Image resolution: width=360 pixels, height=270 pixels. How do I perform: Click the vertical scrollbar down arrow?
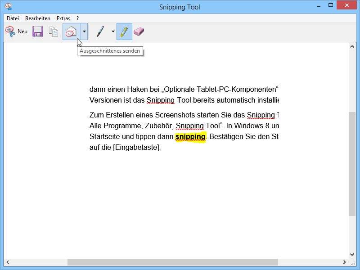(352, 254)
